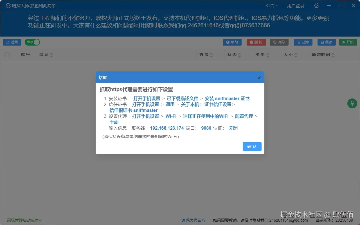Image resolution: width=360 pixels, height=225 pixels.
Task: Click the red 删除 delete button
Action: [x=256, y=42]
